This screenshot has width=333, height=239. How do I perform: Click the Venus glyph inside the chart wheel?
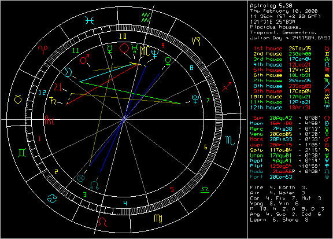tap(168, 61)
